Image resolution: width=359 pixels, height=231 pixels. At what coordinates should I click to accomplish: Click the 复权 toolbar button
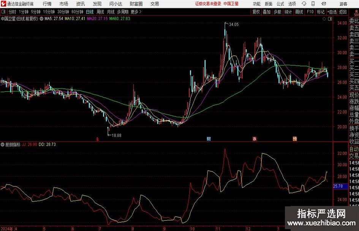(256, 12)
